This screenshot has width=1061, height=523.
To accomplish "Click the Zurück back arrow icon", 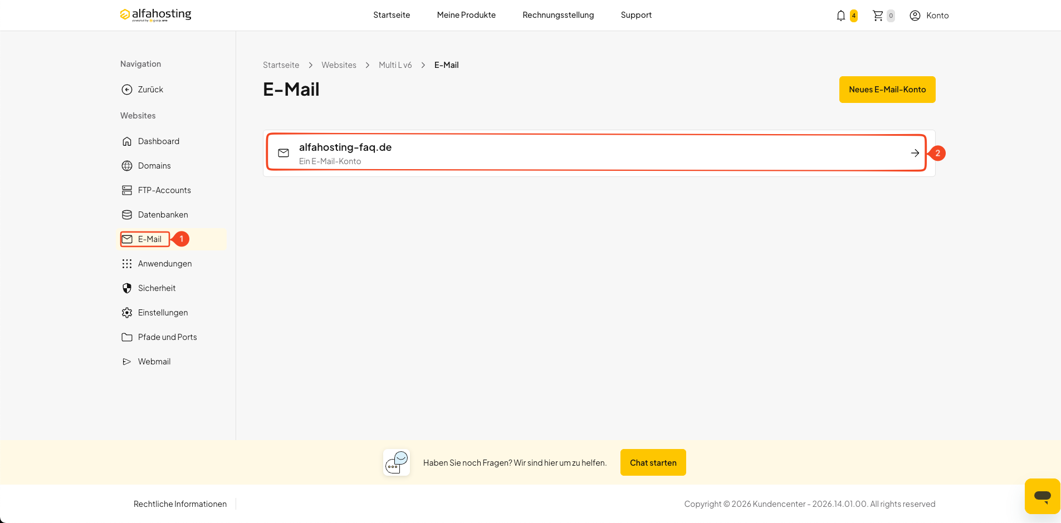I will click(x=127, y=90).
